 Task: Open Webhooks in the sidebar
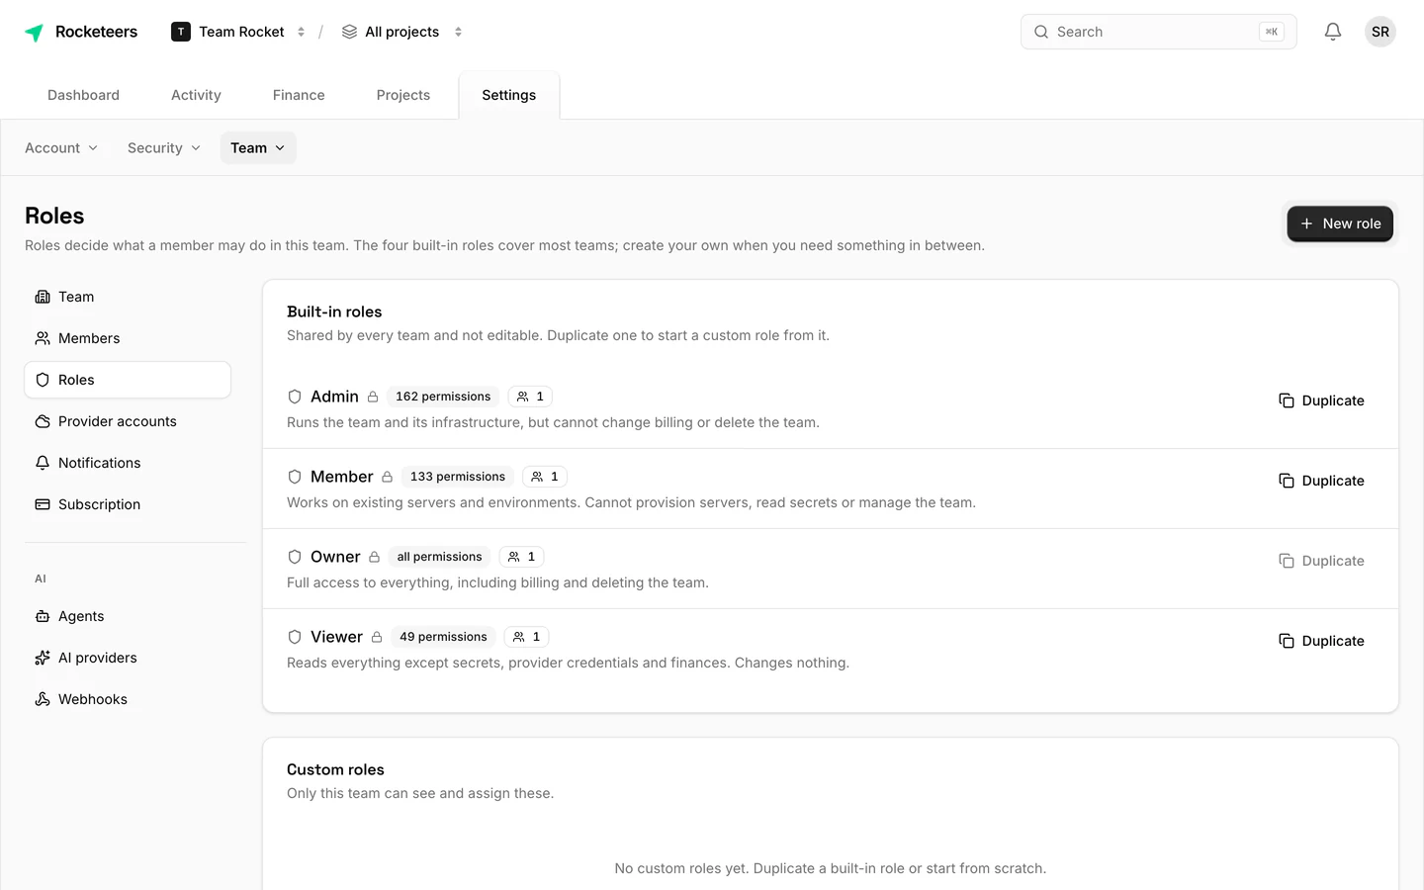click(128, 699)
